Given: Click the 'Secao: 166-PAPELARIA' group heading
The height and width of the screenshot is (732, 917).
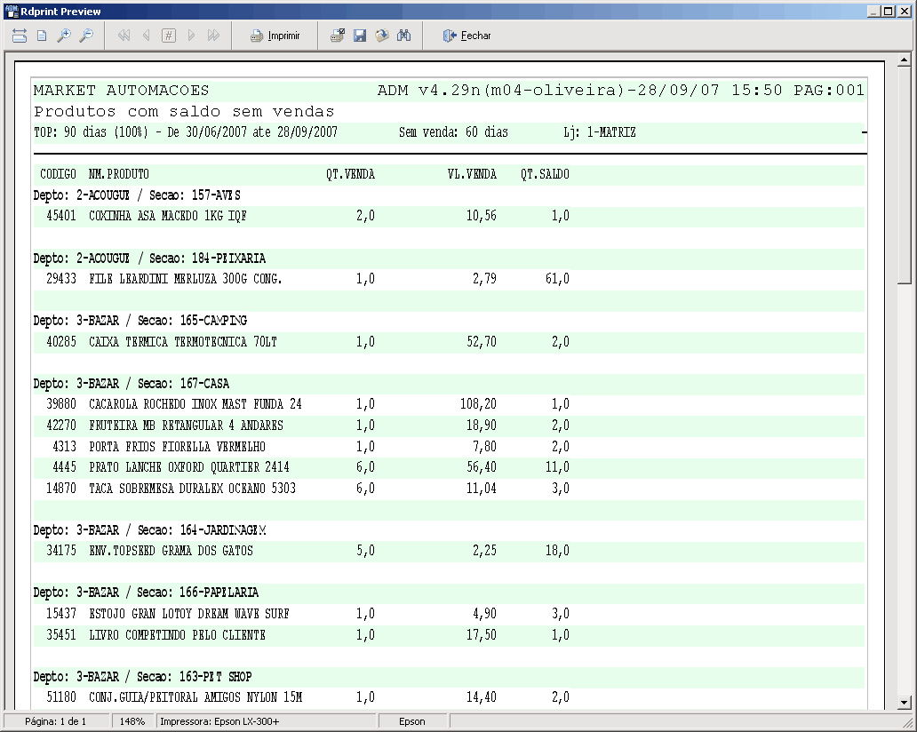Looking at the screenshot, I should click(x=197, y=593).
